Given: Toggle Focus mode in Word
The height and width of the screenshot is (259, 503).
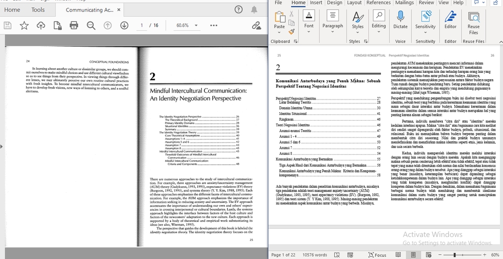Looking at the screenshot, I should pos(377,255).
